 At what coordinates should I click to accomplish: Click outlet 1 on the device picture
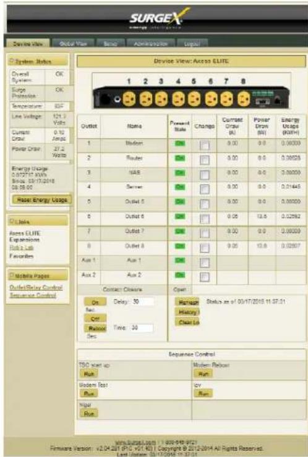(x=129, y=99)
